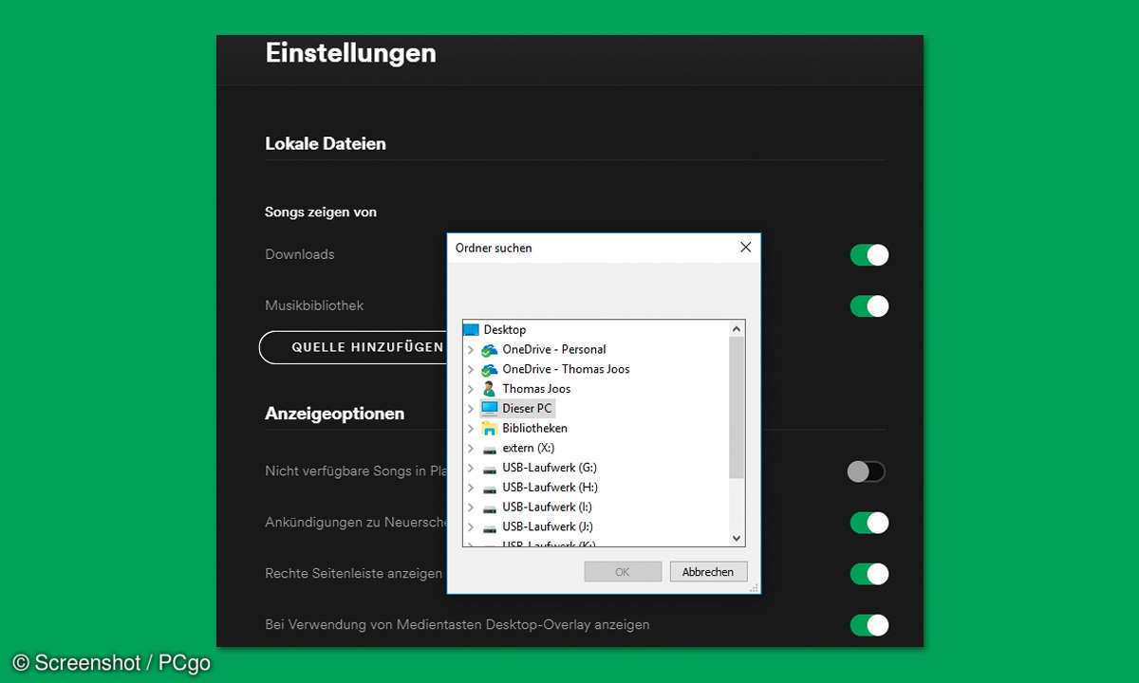Expand the OneDrive - Thomas Joos node
1139x683 pixels.
pyautogui.click(x=471, y=369)
